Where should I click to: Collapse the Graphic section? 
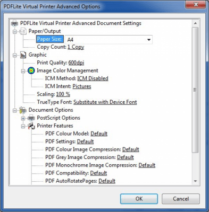pyautogui.click(x=15, y=55)
